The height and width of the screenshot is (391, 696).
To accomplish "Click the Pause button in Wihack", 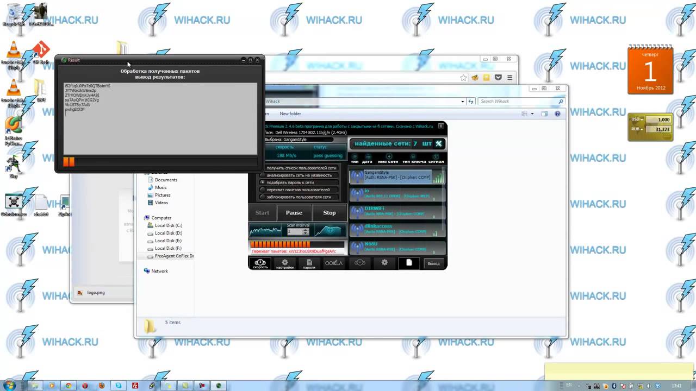I will (x=294, y=213).
